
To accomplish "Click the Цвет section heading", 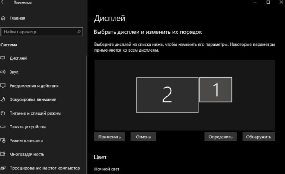I will point(100,157).
